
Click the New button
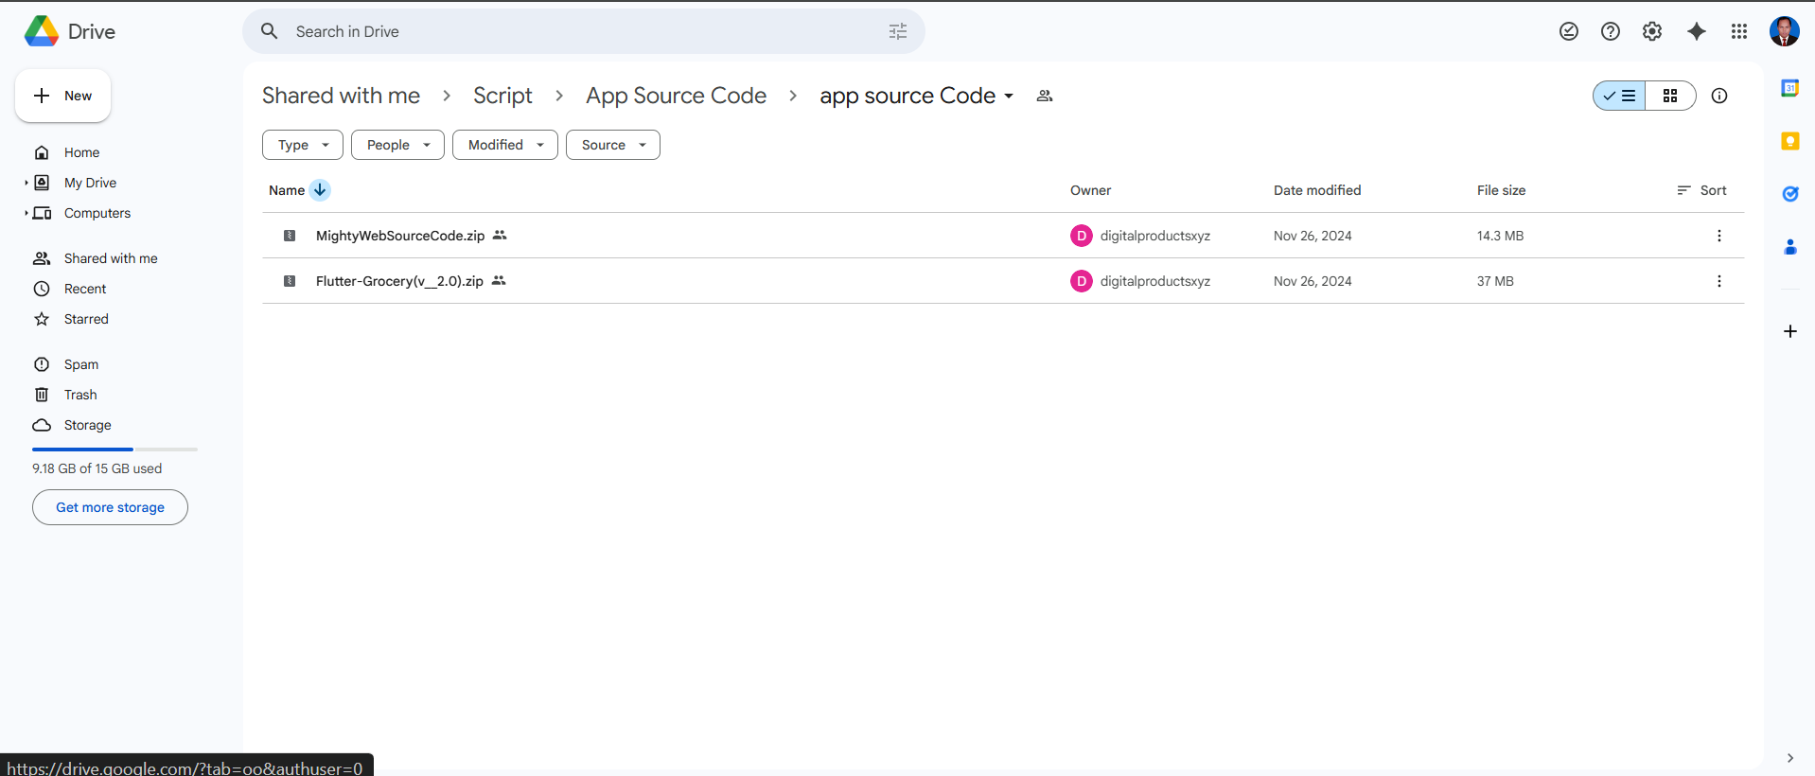click(62, 96)
